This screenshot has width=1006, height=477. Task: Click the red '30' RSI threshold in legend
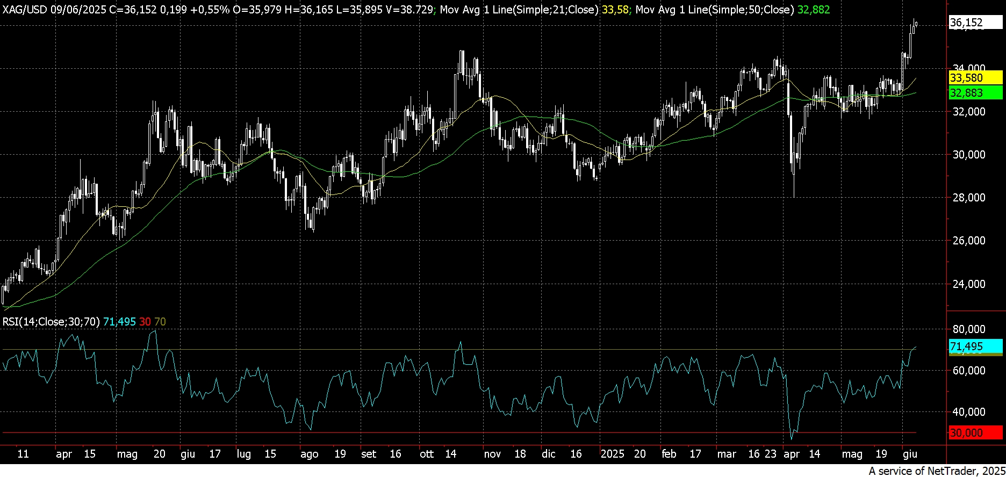coord(145,322)
